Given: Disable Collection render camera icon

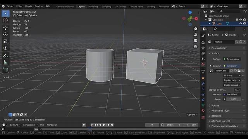Looking at the screenshot, I should pyautogui.click(x=245, y=20).
